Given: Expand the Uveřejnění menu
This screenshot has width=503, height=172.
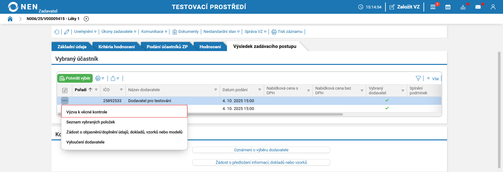Looking at the screenshot, I should coord(85,32).
